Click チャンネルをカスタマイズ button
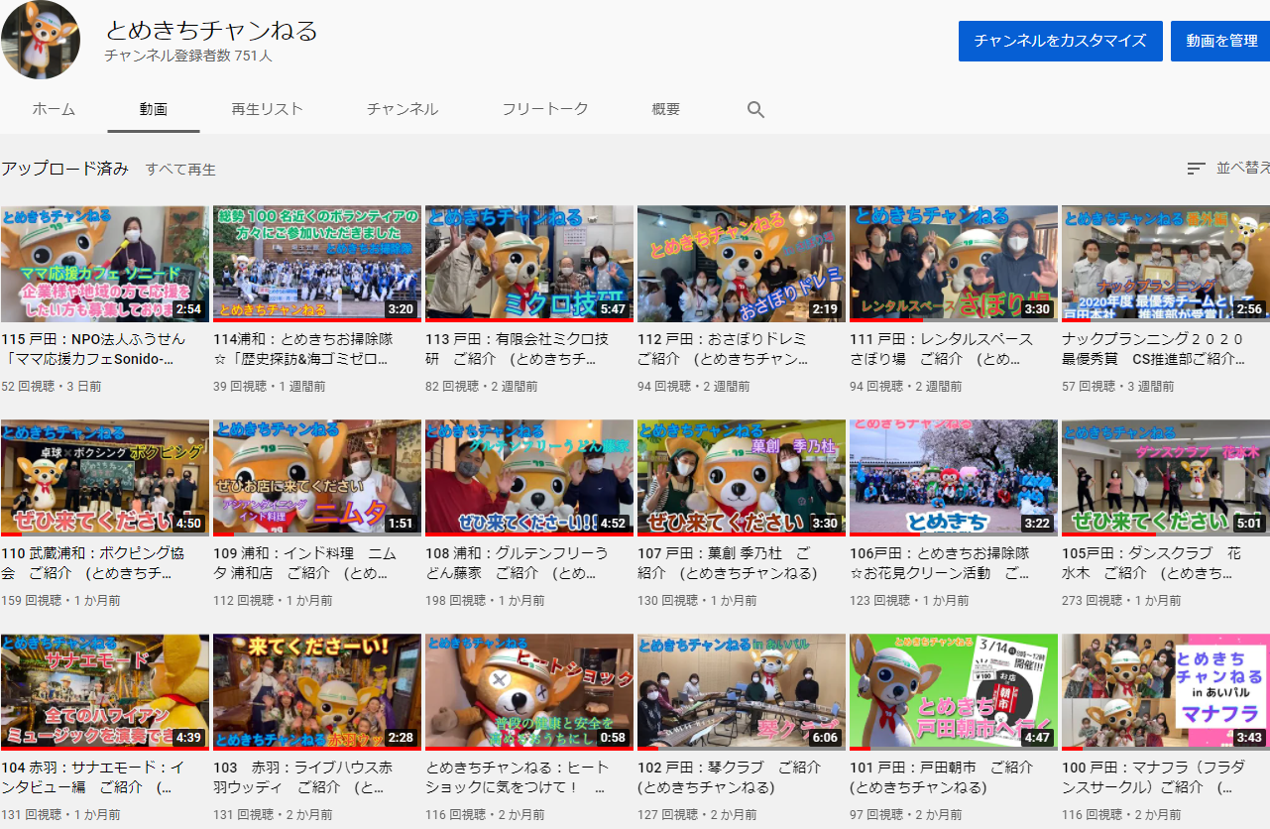The width and height of the screenshot is (1270, 829). tap(1060, 41)
